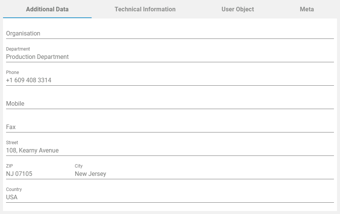Focus the field containing USA

170,197
